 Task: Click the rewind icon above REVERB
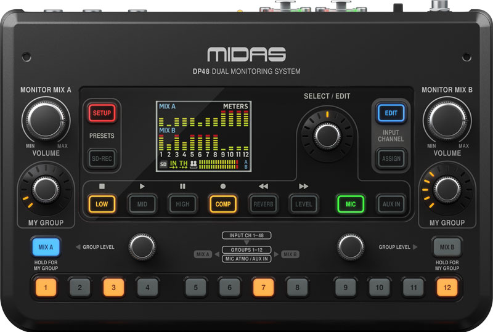[264, 186]
